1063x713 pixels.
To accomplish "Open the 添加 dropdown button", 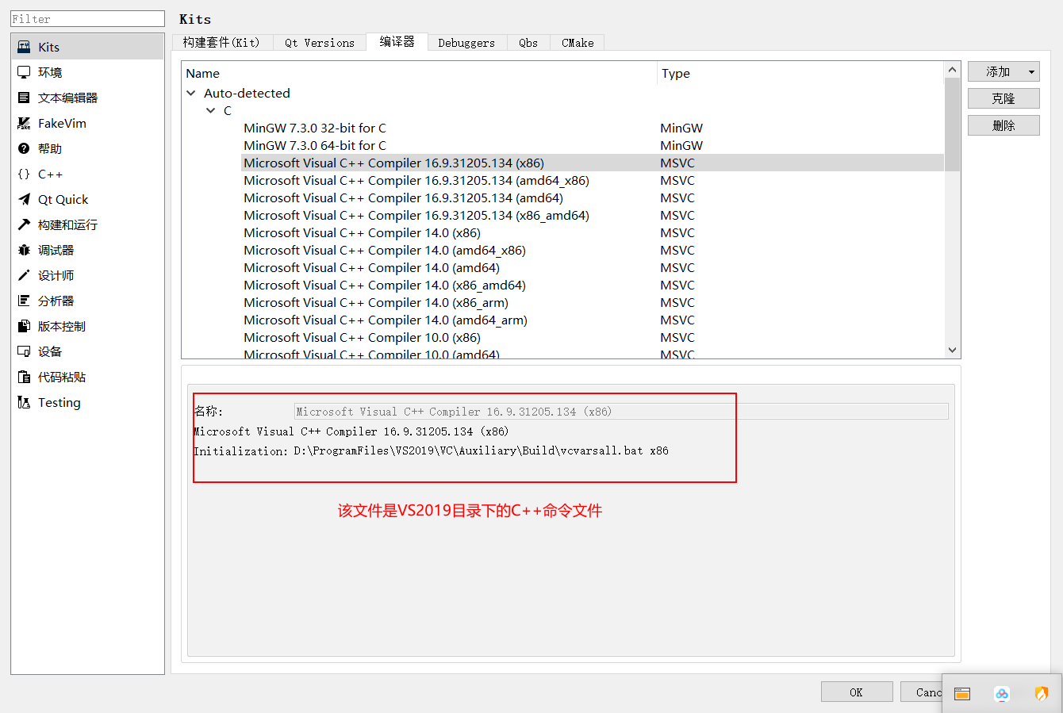I will (x=1004, y=71).
